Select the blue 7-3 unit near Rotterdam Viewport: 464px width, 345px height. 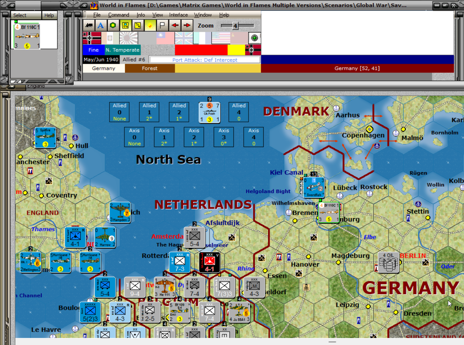[x=180, y=262]
